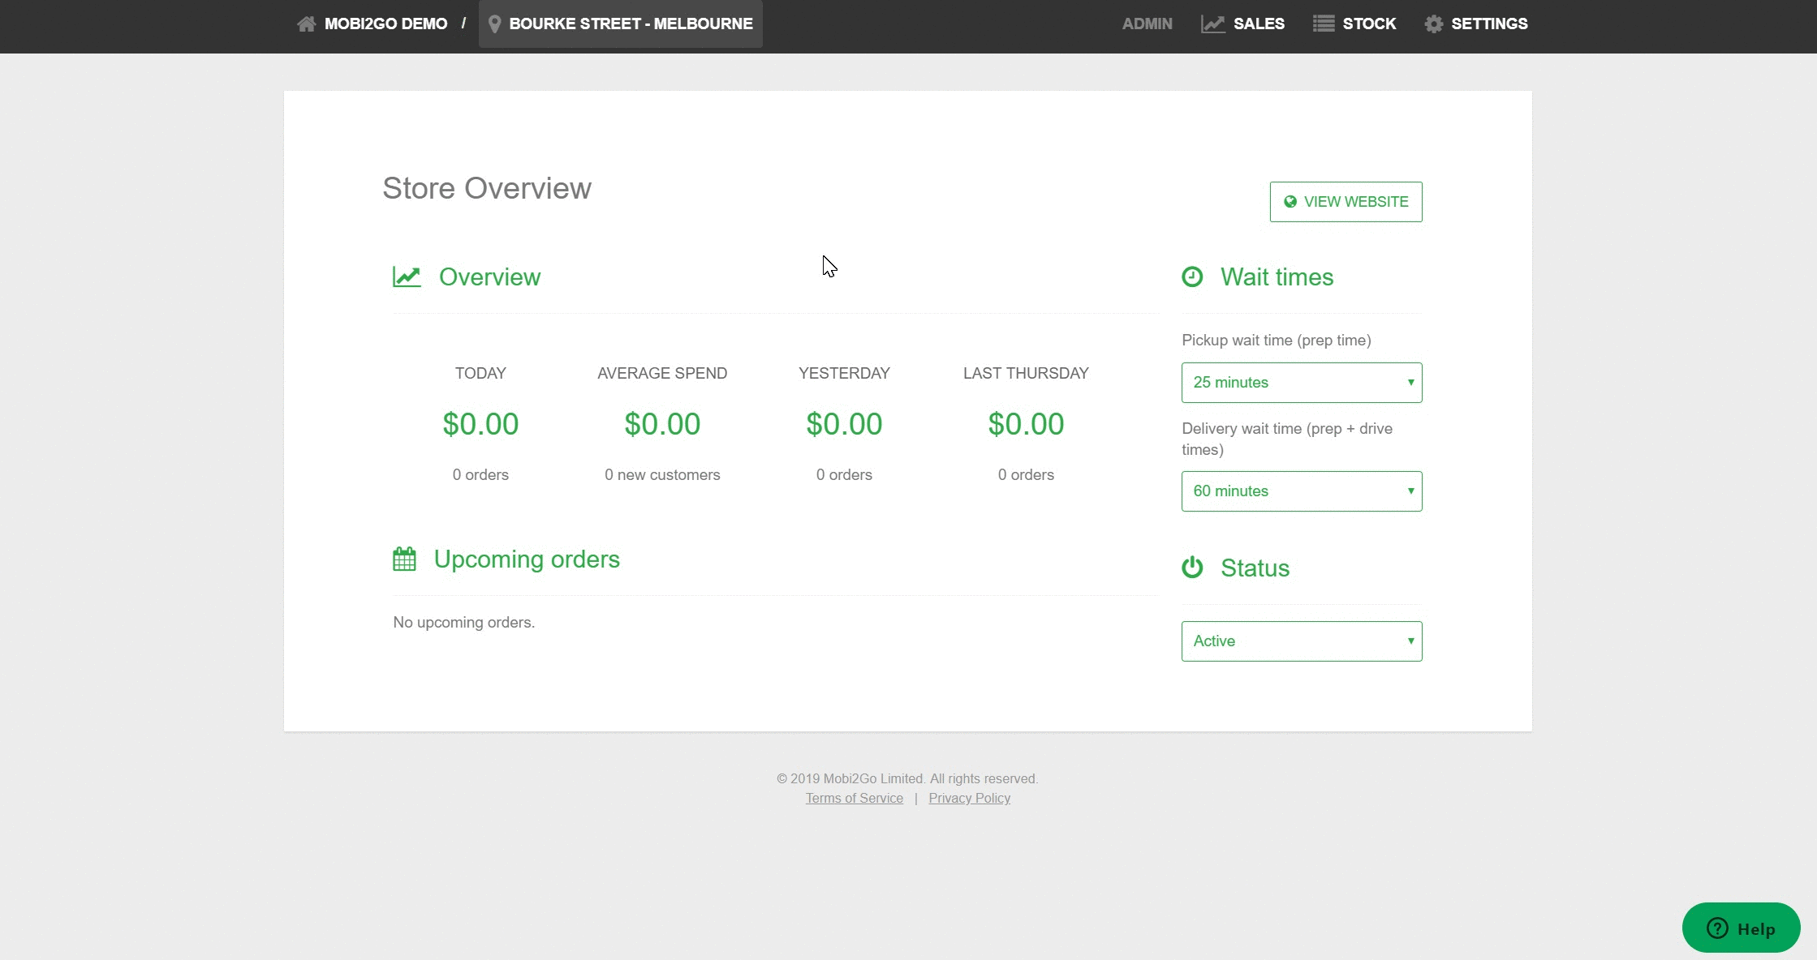Click the Upcoming orders calendar icon
The image size is (1817, 960).
(404, 559)
